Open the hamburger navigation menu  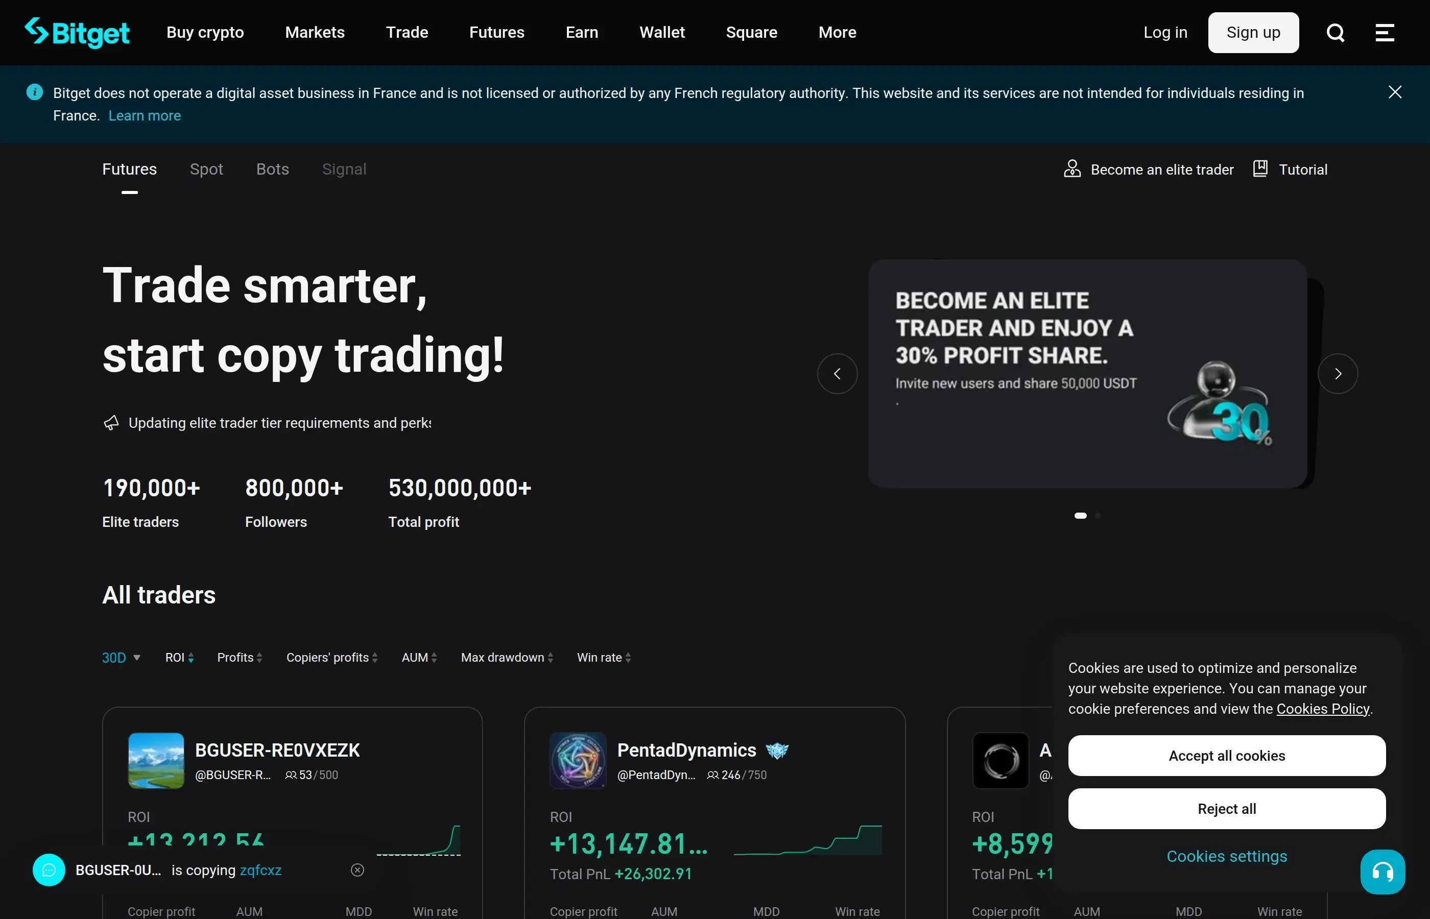point(1384,32)
